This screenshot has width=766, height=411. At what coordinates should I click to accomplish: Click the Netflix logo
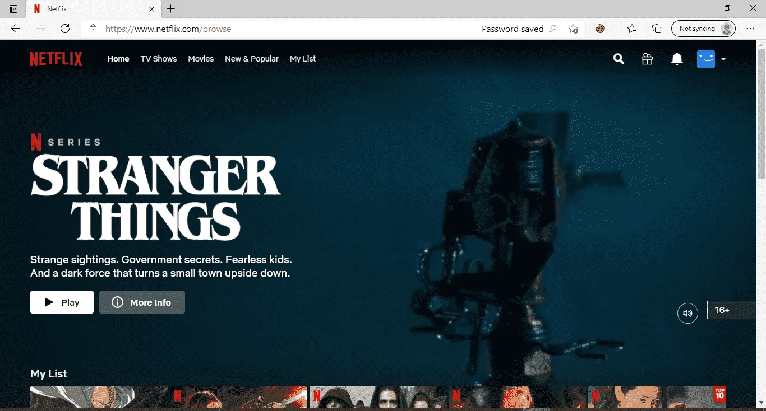56,59
